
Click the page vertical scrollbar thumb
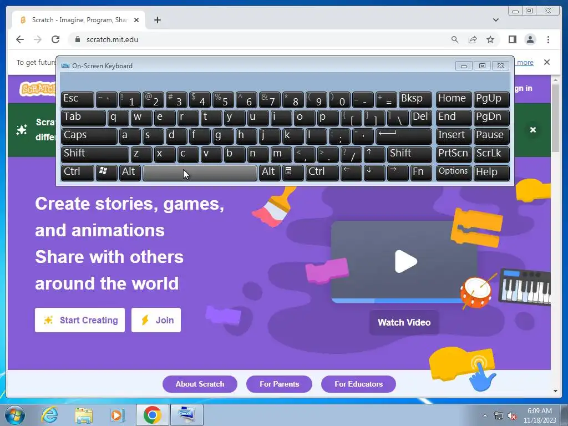tap(555, 118)
